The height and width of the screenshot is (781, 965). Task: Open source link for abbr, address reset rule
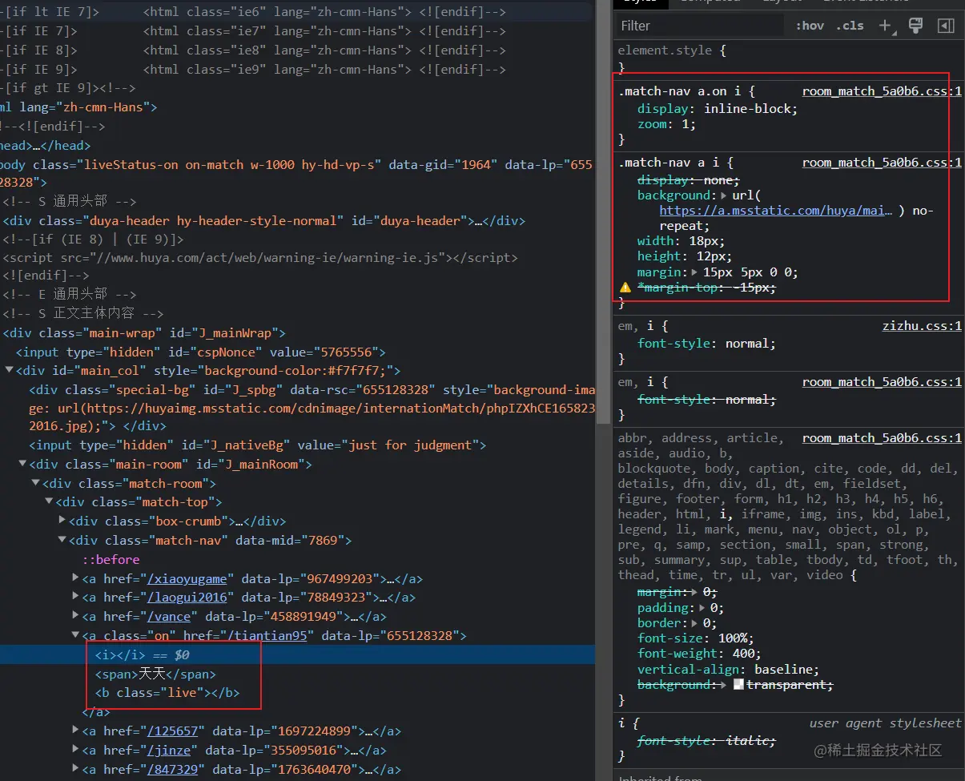(882, 438)
